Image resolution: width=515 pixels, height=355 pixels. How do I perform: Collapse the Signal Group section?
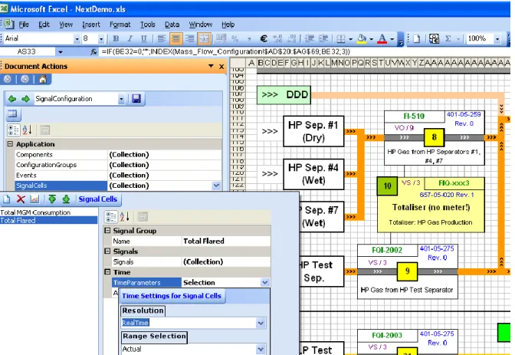[107, 231]
